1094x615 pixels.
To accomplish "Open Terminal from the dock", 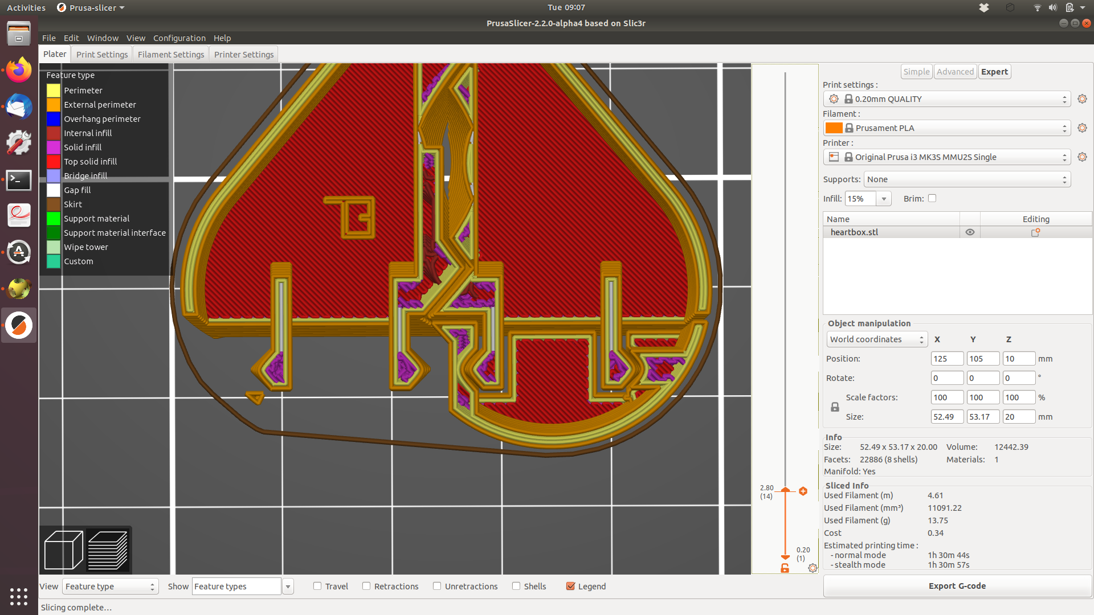I will pyautogui.click(x=19, y=180).
